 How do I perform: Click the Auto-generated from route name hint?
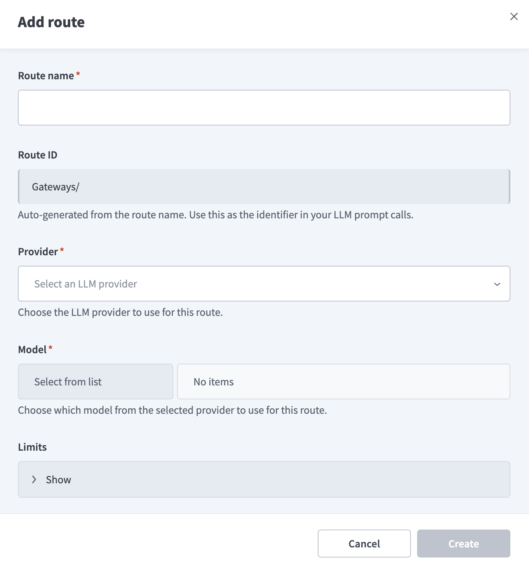[x=216, y=215]
